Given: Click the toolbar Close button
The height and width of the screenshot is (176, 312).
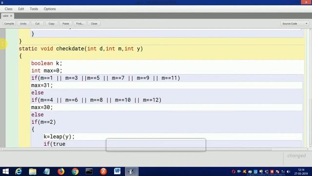Looking at the screenshot, I should coord(94,23).
